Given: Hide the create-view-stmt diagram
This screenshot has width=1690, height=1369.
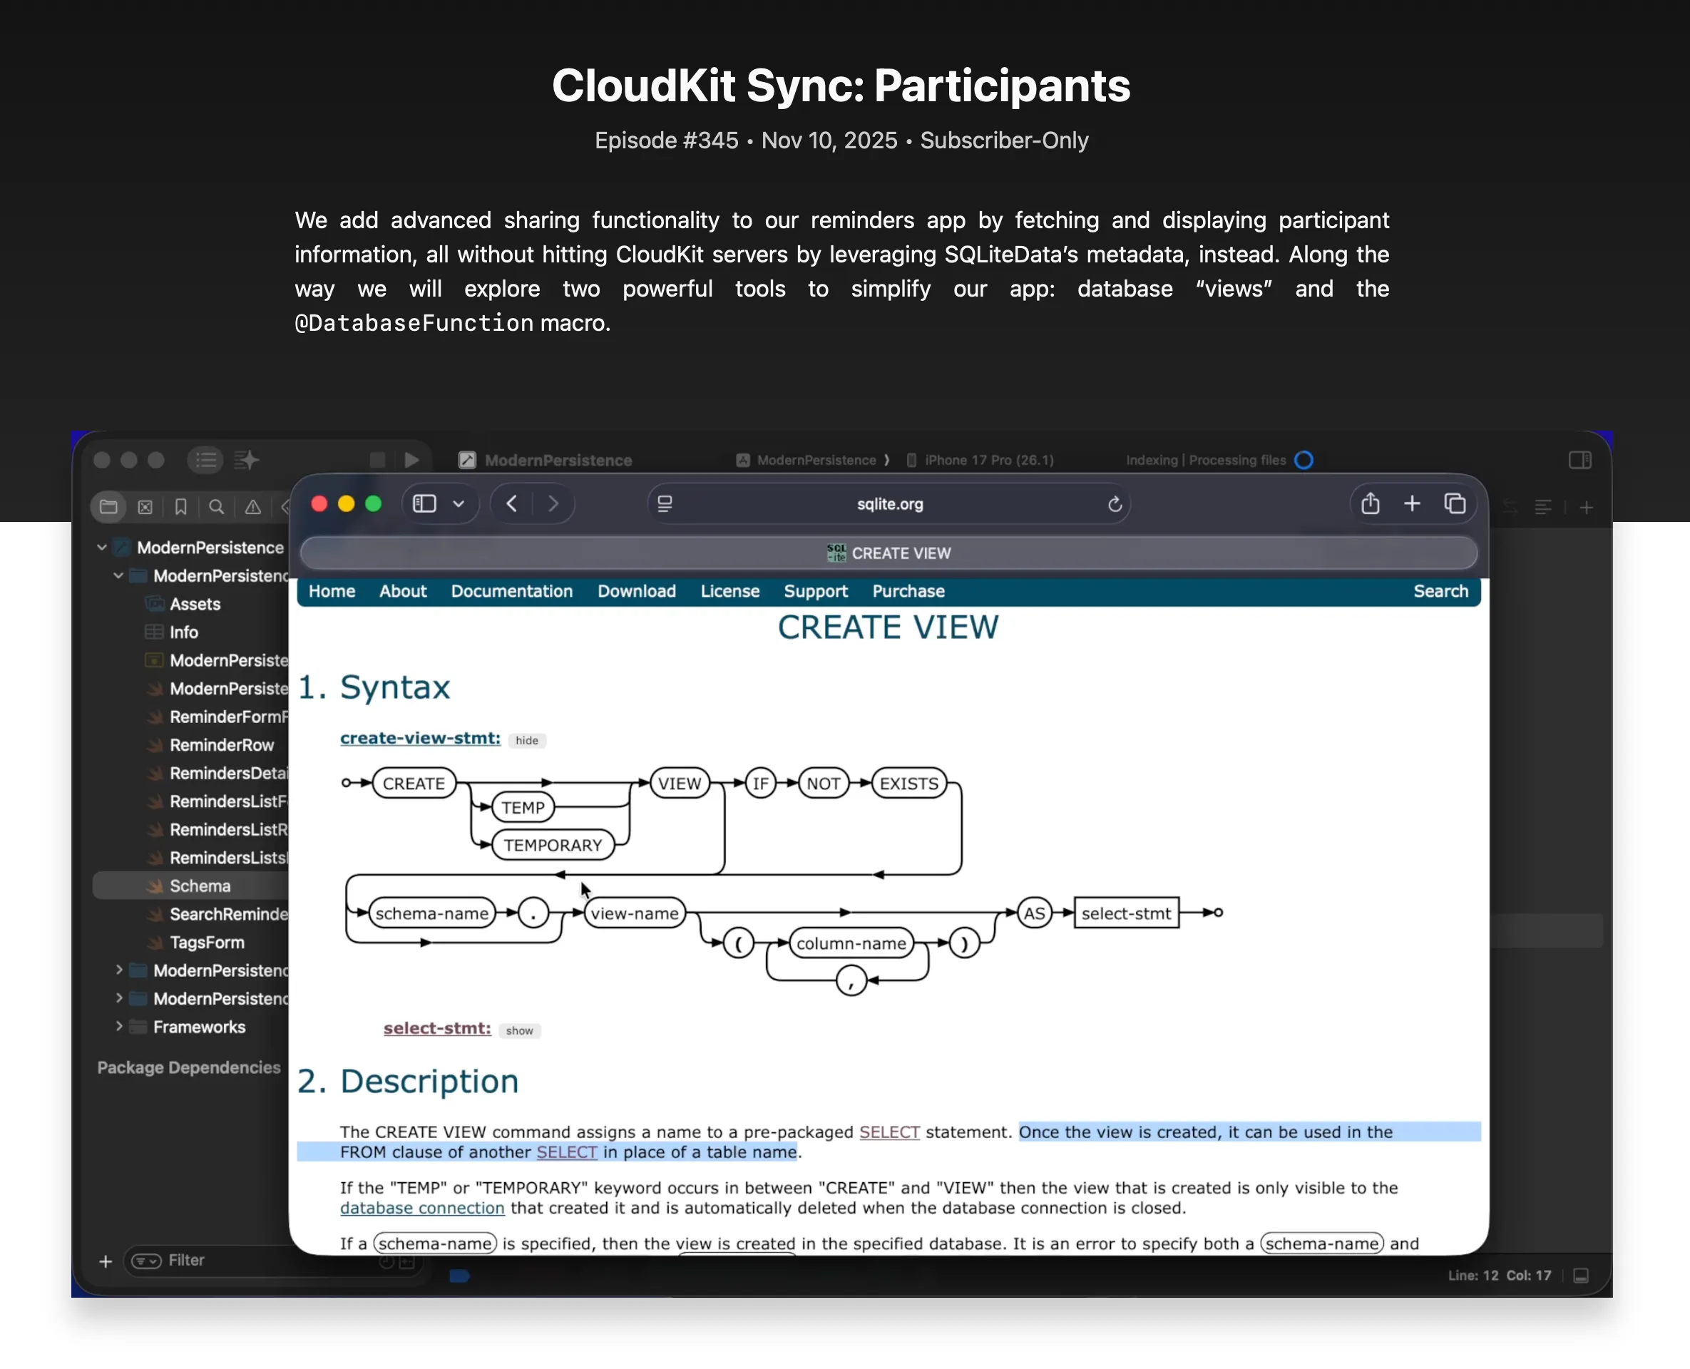Looking at the screenshot, I should tap(526, 739).
